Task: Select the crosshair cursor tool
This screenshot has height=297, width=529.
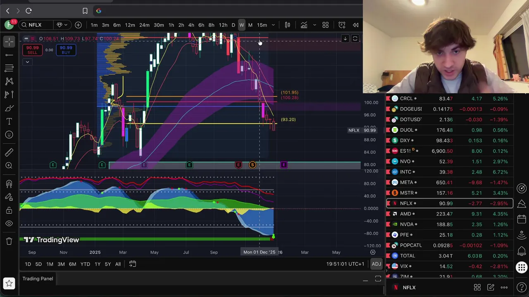Action: [9, 42]
